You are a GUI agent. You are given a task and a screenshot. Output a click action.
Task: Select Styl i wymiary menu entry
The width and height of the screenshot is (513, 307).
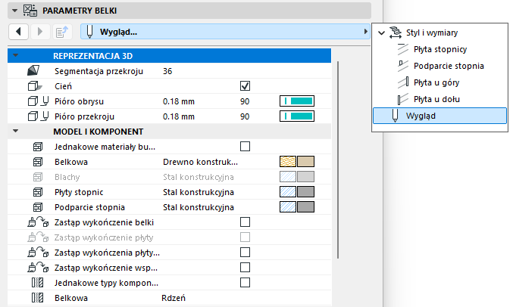432,33
